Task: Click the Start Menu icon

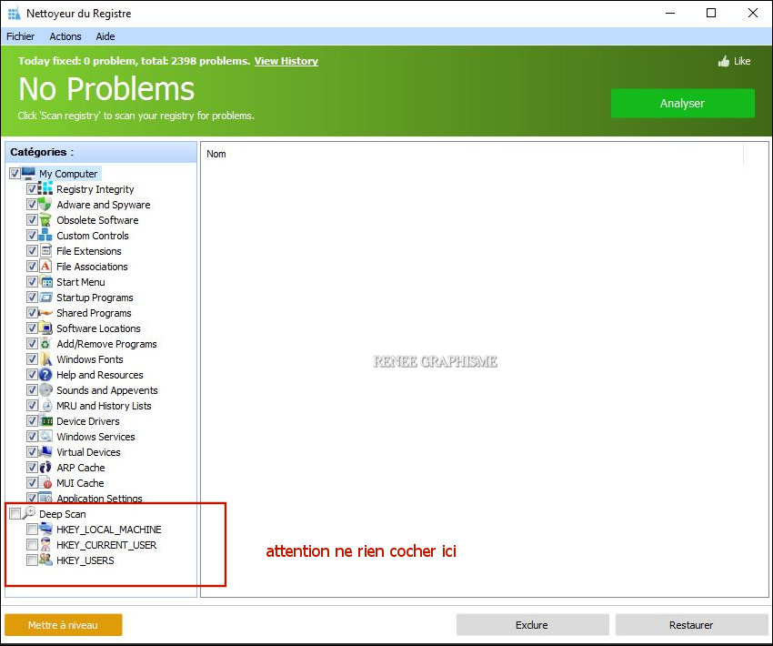Action: [45, 281]
